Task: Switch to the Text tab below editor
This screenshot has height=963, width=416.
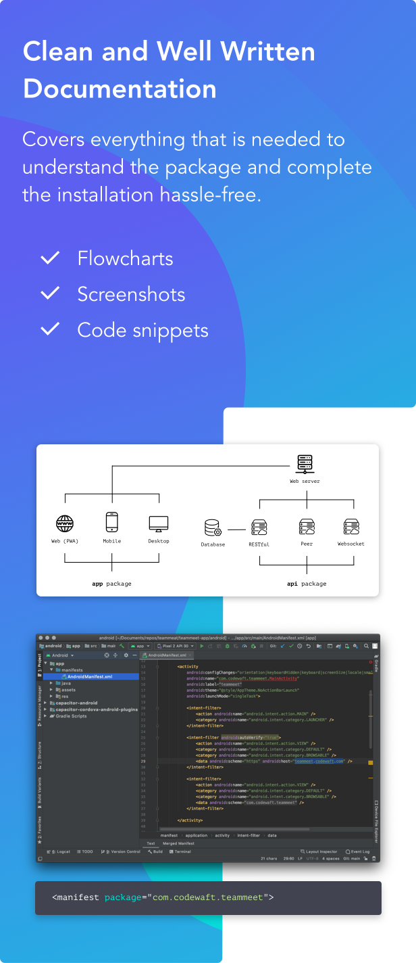Action: click(x=151, y=843)
